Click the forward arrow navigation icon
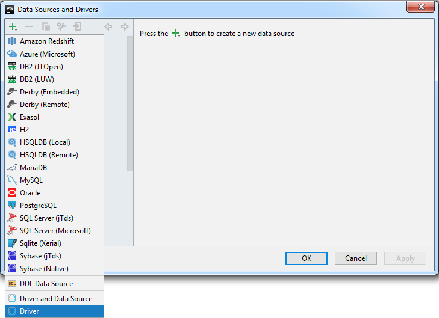This screenshot has width=439, height=318. pyautogui.click(x=125, y=27)
